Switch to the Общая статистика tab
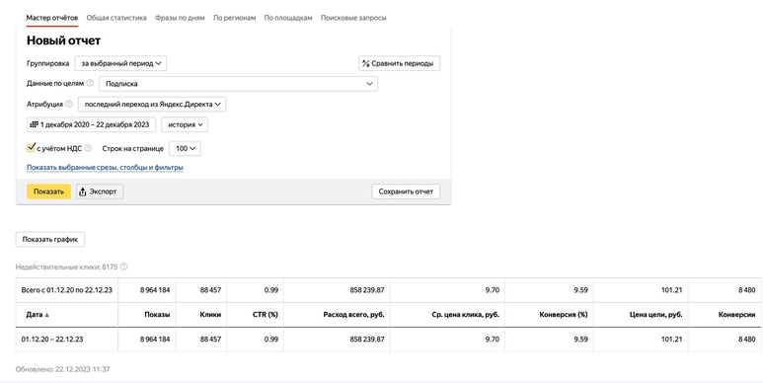Screen dimensions: 763x383 (x=116, y=18)
